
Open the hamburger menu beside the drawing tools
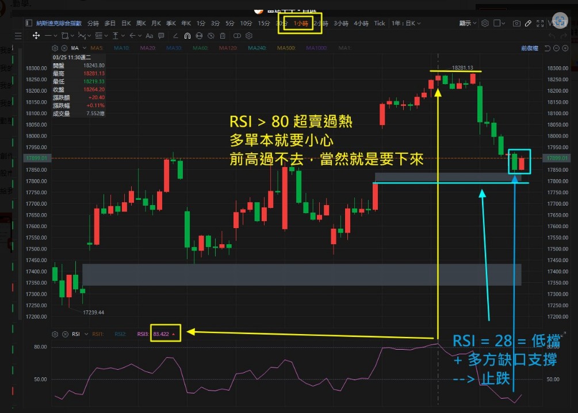click(x=18, y=36)
